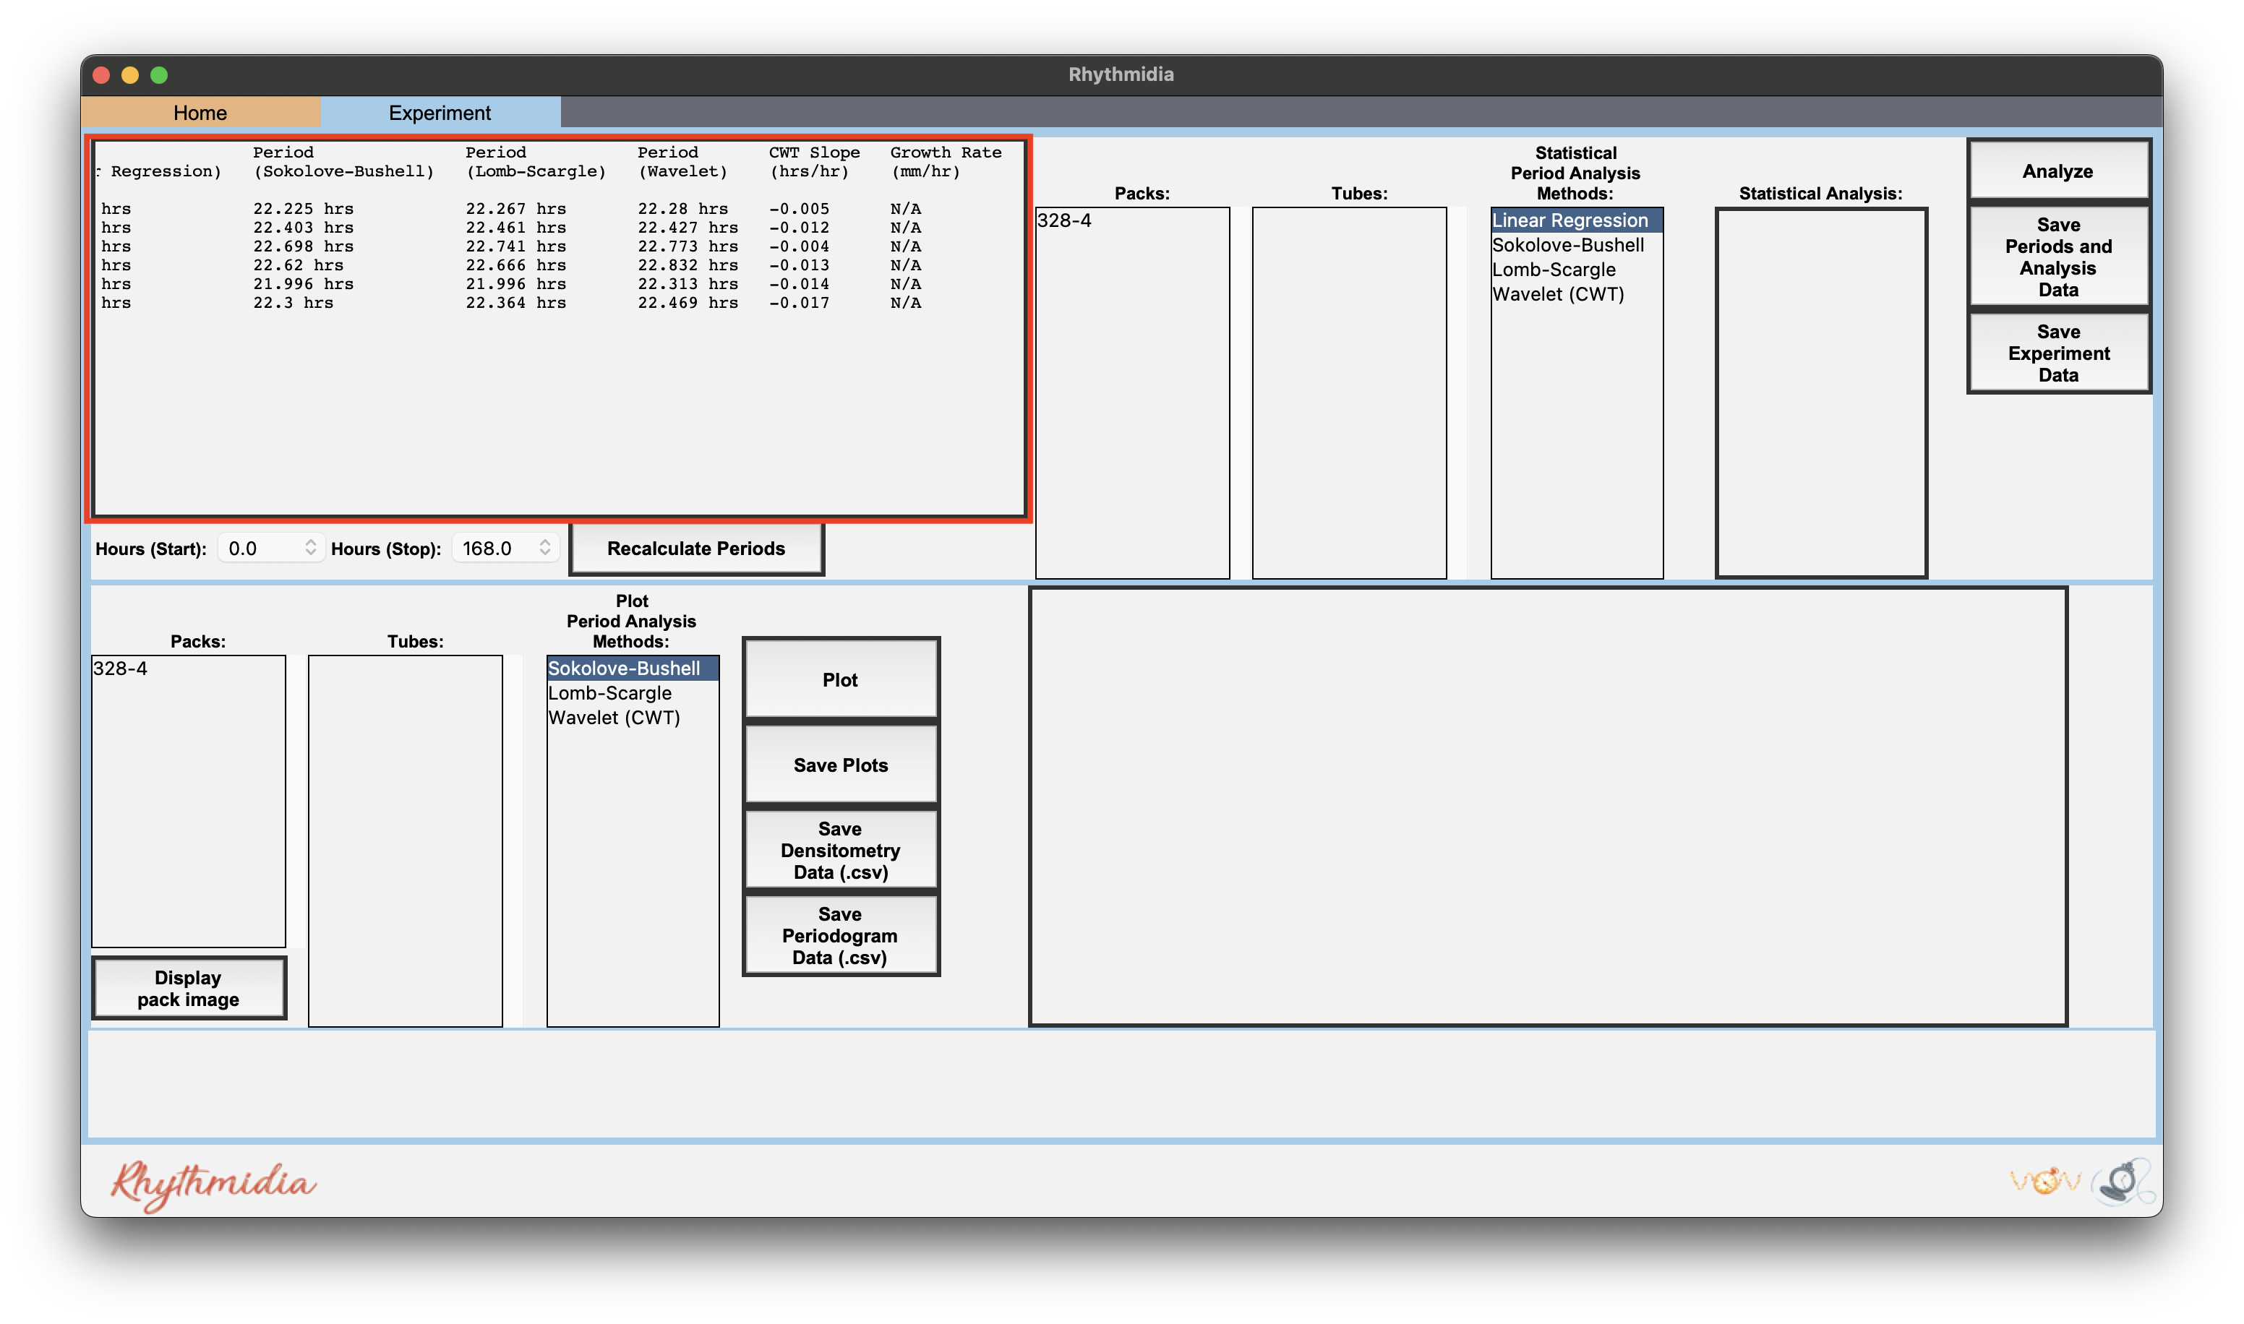Click Sokolove-Bushell period 21.996 hrs value

point(304,284)
